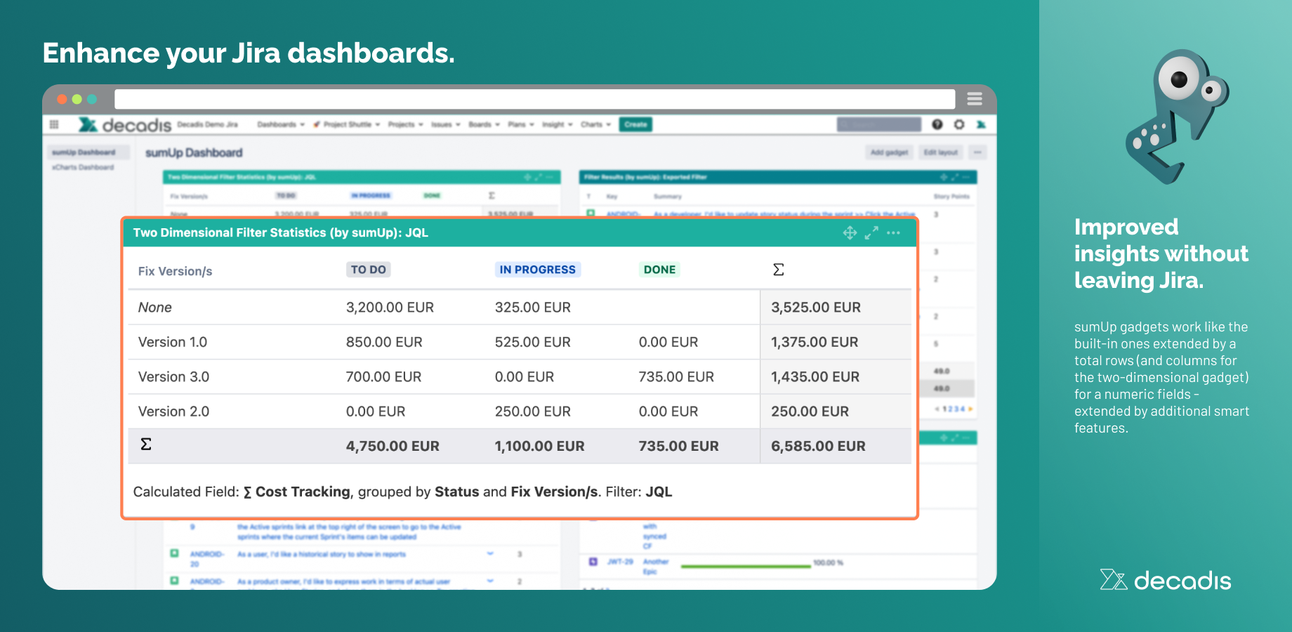The height and width of the screenshot is (632, 1292).
Task: Open the user profile avatar icon
Action: pyautogui.click(x=981, y=124)
